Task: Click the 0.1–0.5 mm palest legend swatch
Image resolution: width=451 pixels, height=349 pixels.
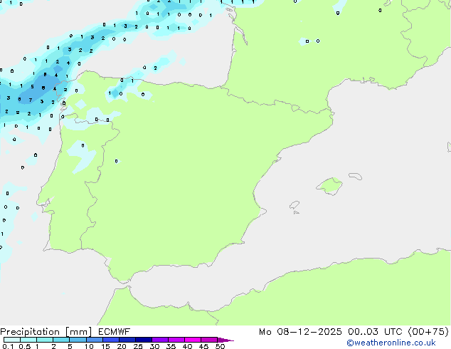Action: point(12,340)
